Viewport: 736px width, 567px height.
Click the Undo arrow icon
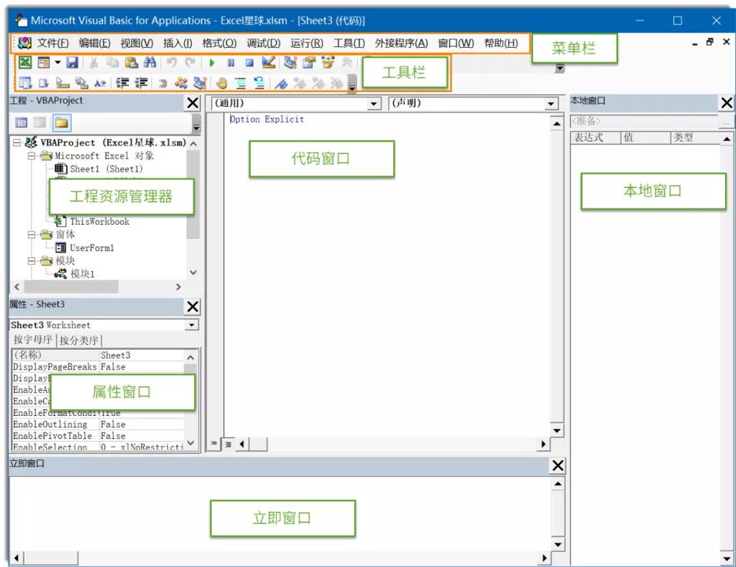(172, 63)
